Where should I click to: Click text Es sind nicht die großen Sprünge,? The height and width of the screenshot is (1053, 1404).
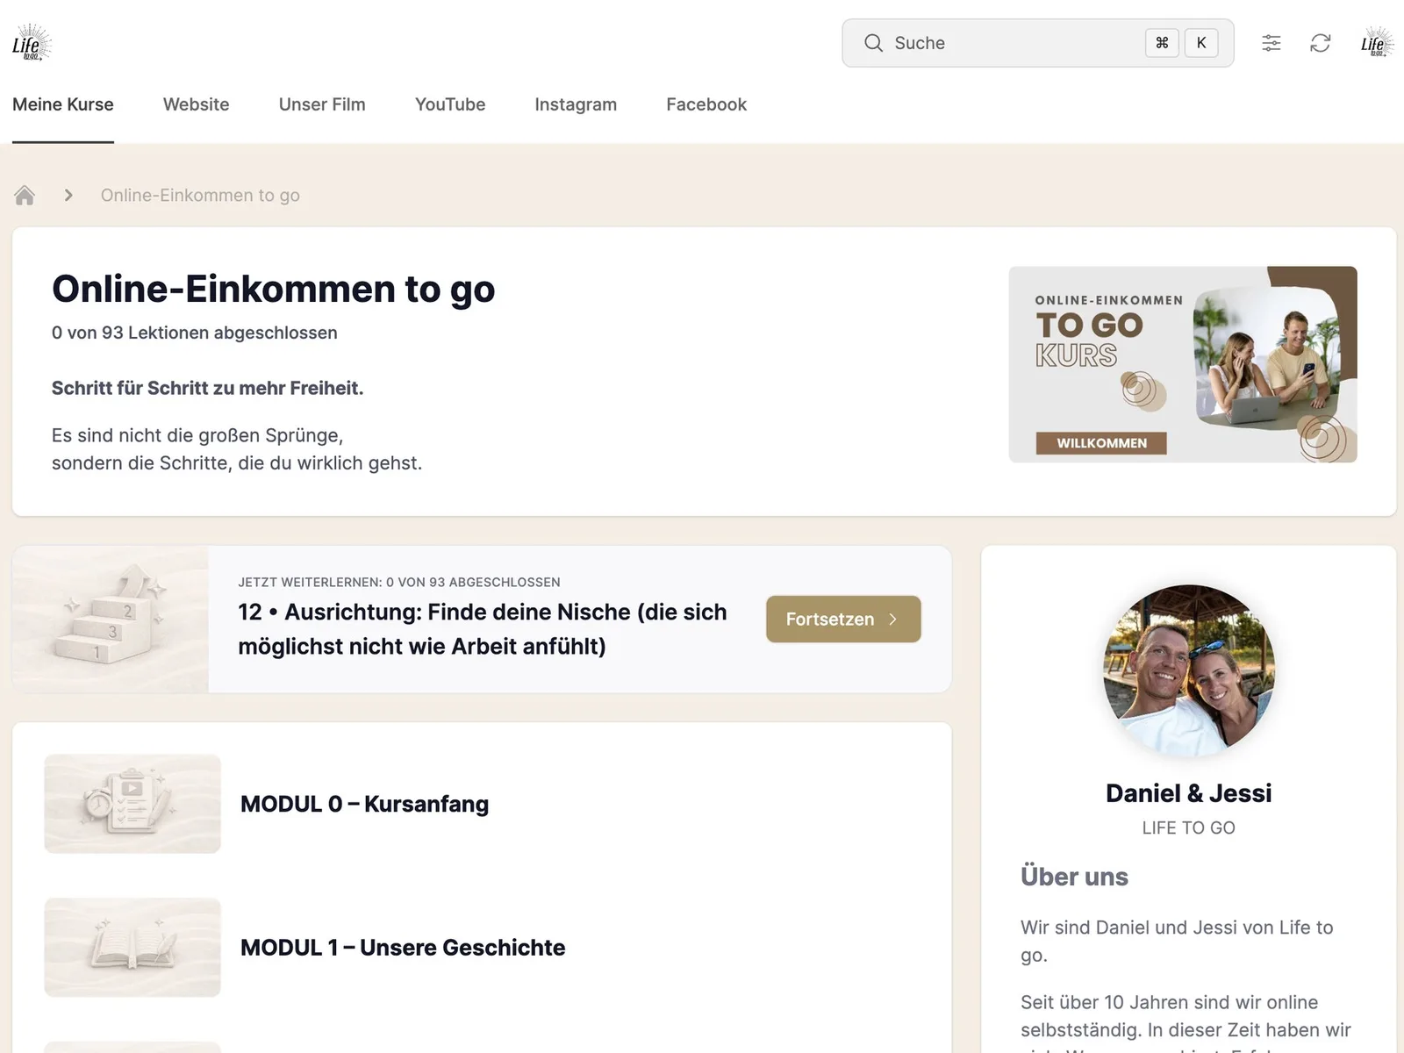point(197,435)
